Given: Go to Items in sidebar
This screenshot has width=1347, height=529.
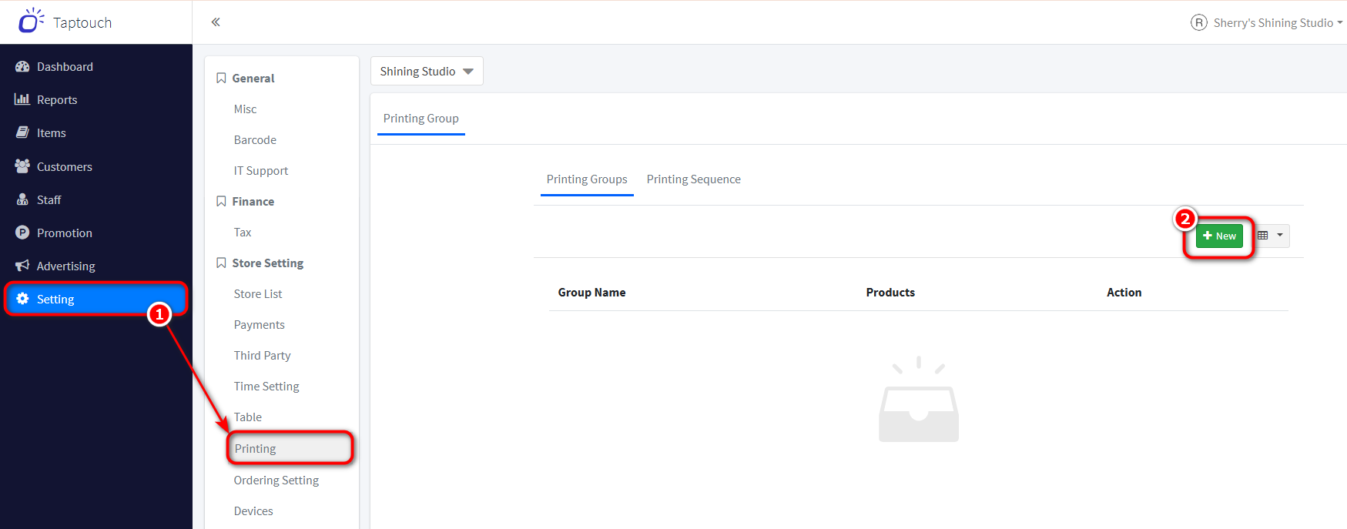Looking at the screenshot, I should (x=51, y=133).
